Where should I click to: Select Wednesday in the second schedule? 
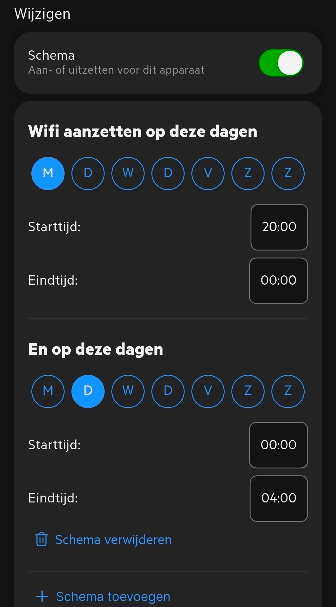[x=128, y=391]
